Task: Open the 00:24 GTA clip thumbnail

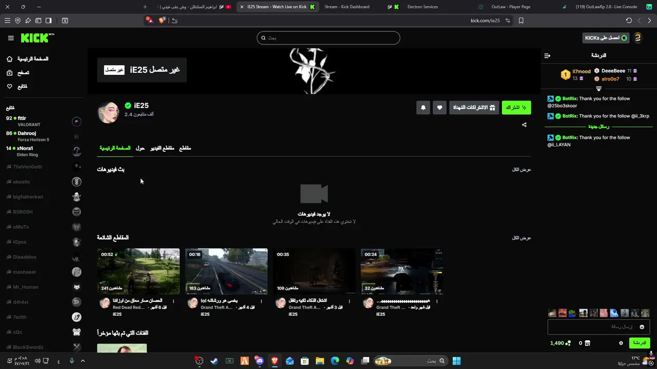Action: pyautogui.click(x=402, y=272)
